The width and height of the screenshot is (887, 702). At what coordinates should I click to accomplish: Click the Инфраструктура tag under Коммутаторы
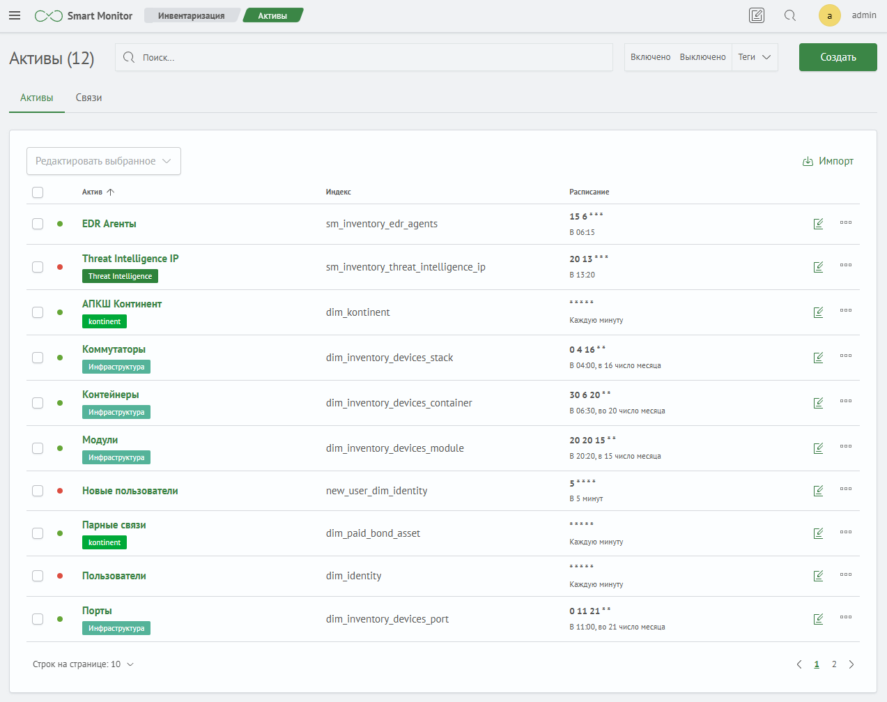116,367
